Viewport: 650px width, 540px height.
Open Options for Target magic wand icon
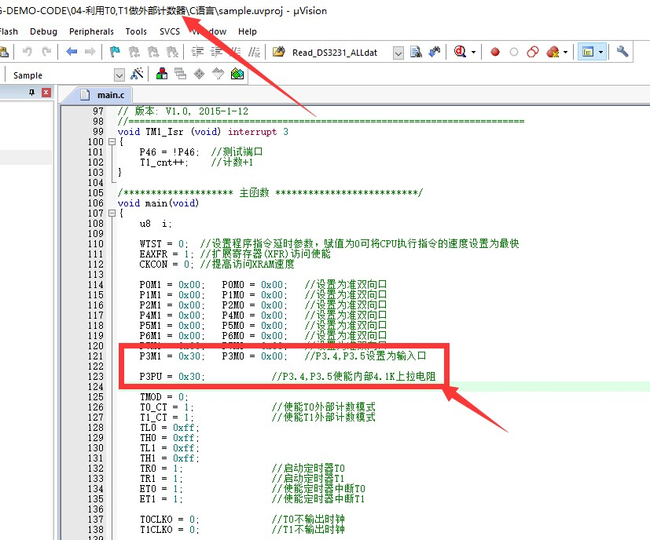(137, 75)
